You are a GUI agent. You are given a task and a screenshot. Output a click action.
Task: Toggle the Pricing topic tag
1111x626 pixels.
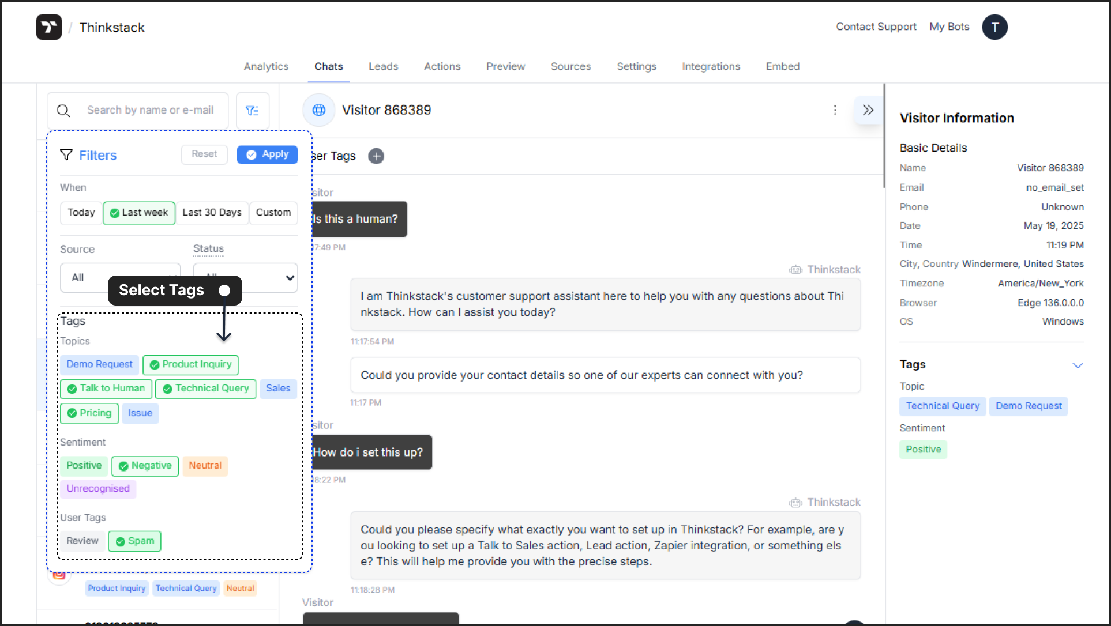coord(89,413)
